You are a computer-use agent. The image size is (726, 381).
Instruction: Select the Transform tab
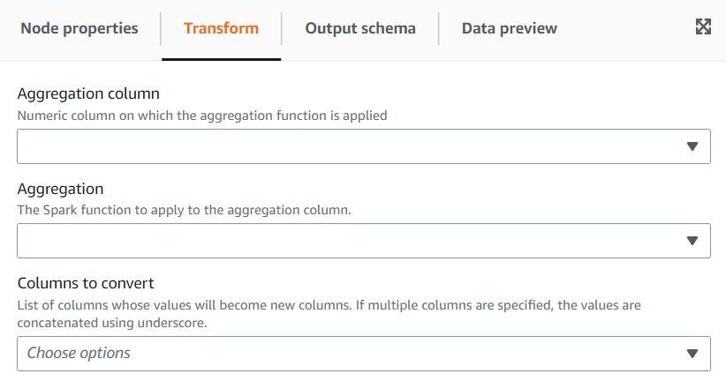221,28
